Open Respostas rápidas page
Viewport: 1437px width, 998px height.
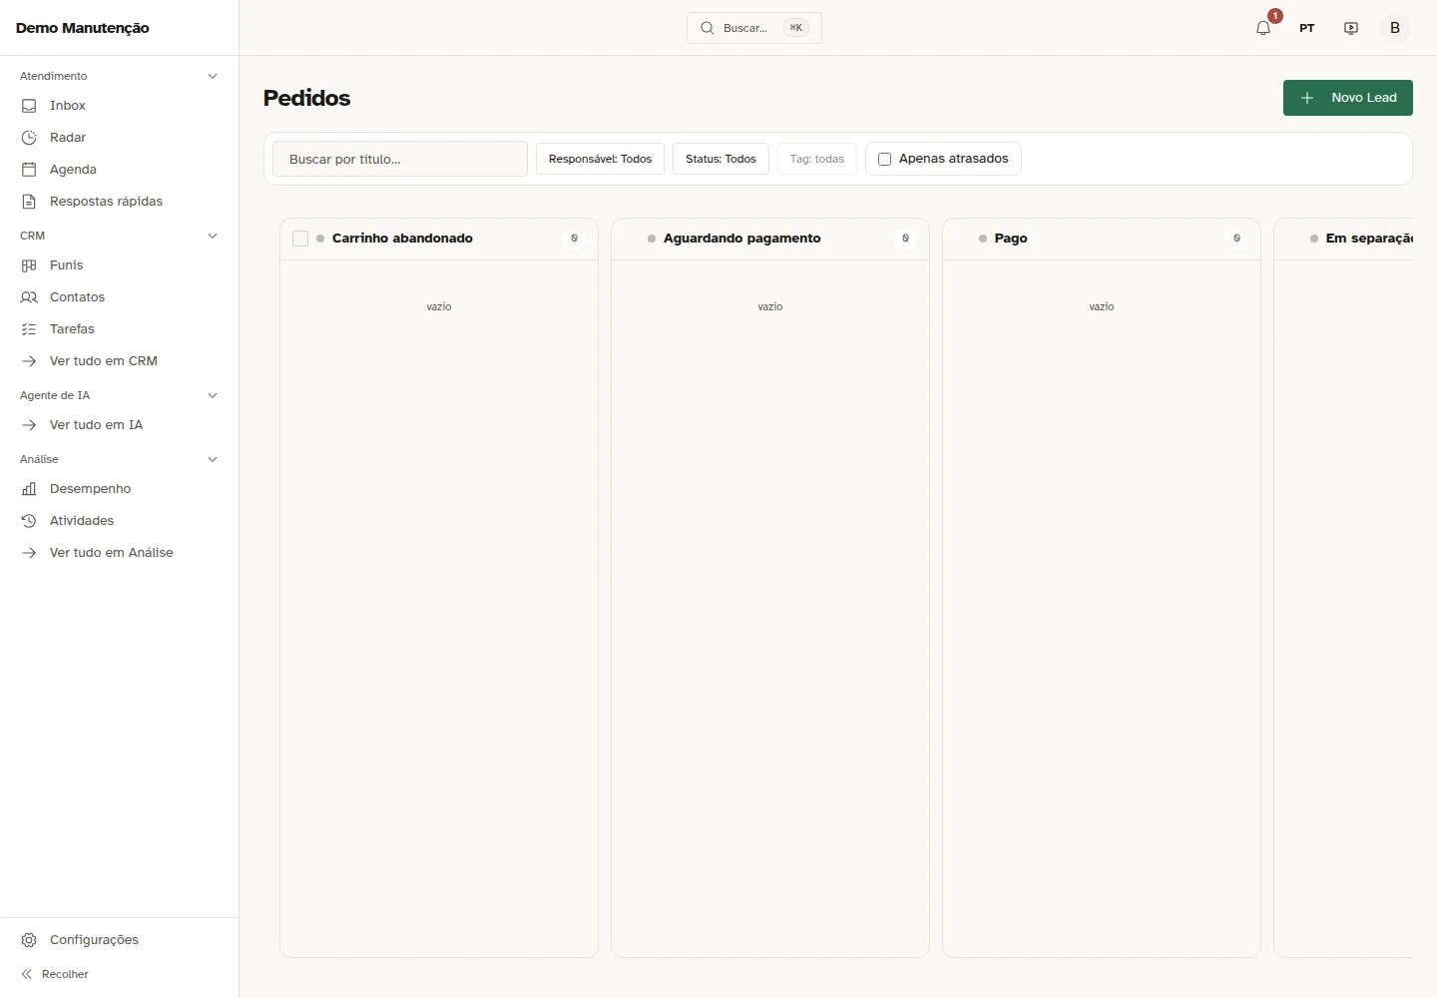point(120,202)
